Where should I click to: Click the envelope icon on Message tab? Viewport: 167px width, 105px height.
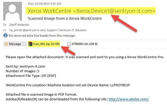click(6, 44)
